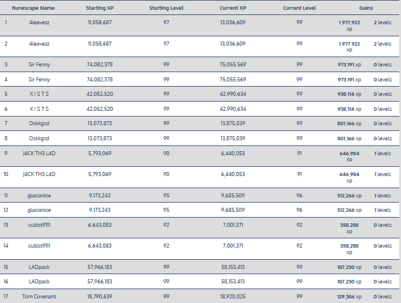This screenshot has height=303, width=401.
Task: Open Dskkgsd player name in row 7
Action: point(39,124)
